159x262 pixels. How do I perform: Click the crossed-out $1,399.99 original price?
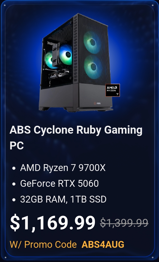coord(124,223)
